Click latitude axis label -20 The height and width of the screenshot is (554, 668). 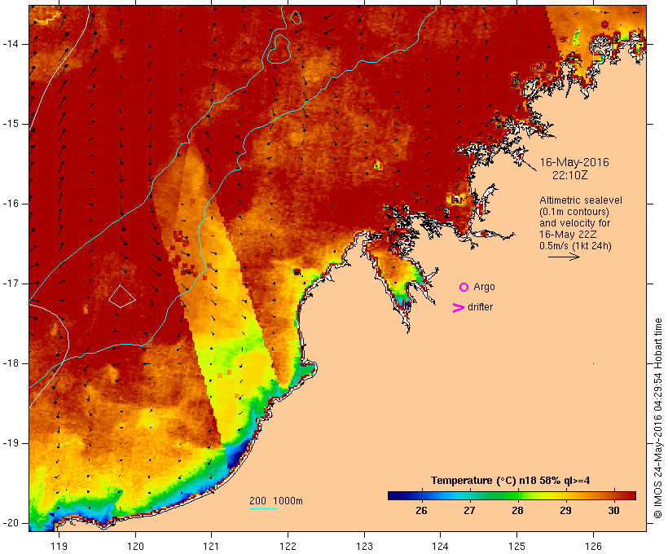tap(11, 523)
